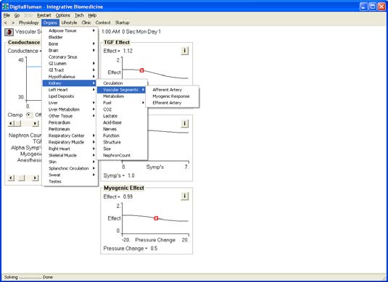Click the kidney panel icon beside Vascular title
The height and width of the screenshot is (282, 388).
[9, 32]
